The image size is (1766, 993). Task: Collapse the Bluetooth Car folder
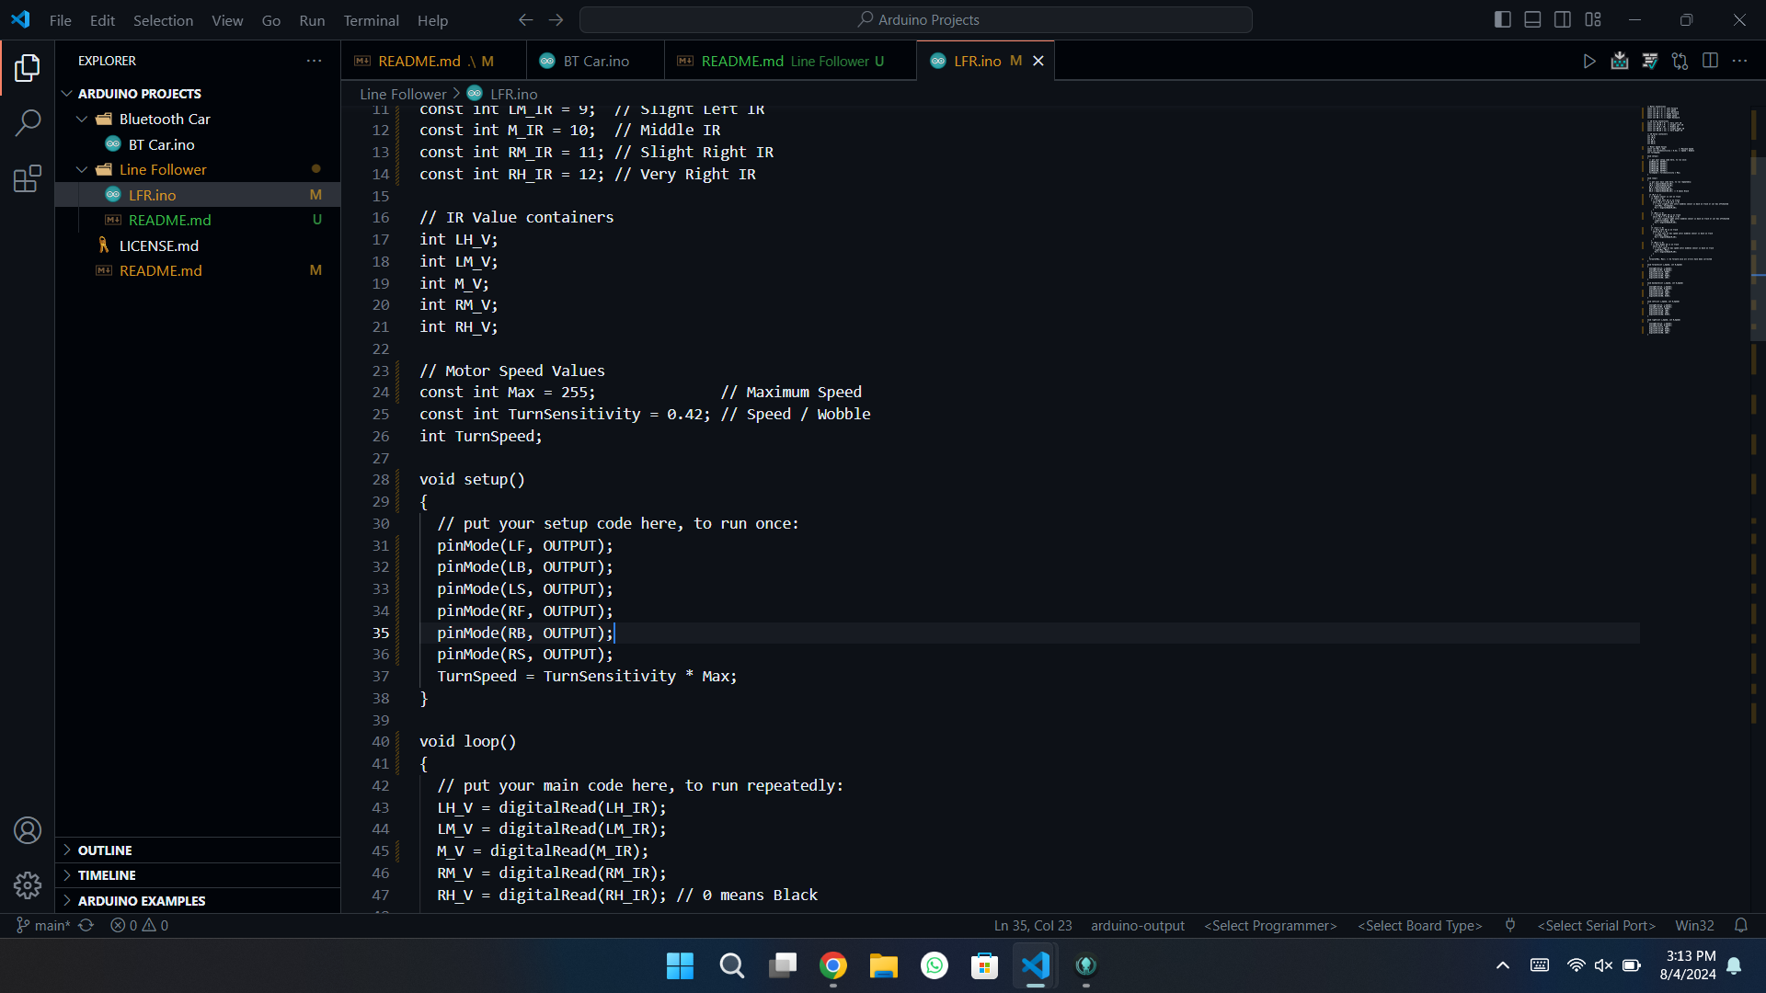point(82,119)
